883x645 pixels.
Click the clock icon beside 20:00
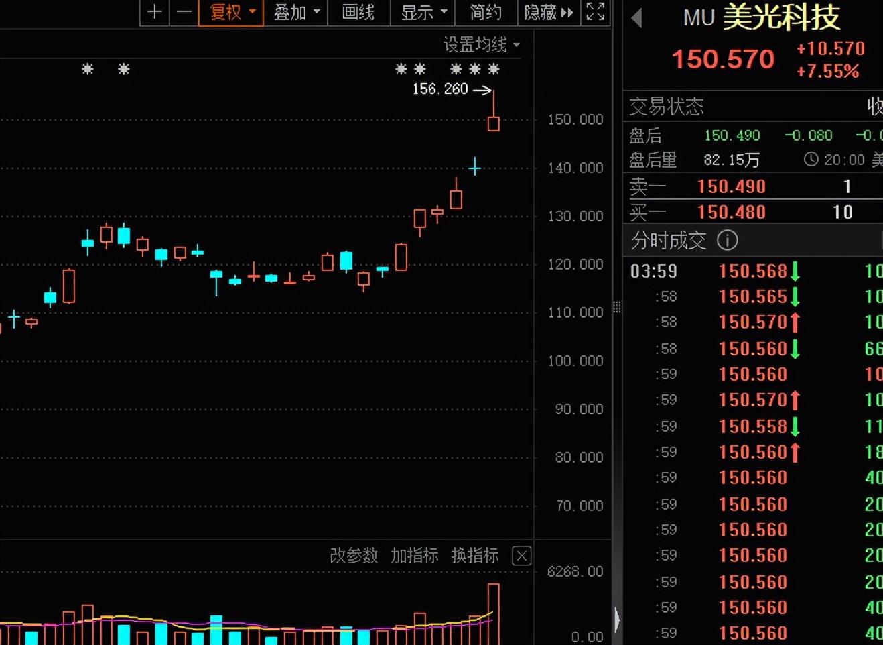811,159
